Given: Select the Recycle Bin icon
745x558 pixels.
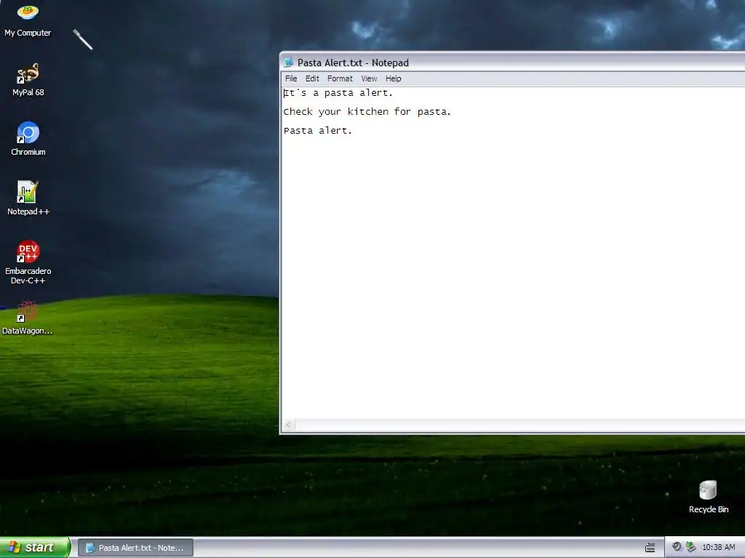Looking at the screenshot, I should (x=708, y=497).
